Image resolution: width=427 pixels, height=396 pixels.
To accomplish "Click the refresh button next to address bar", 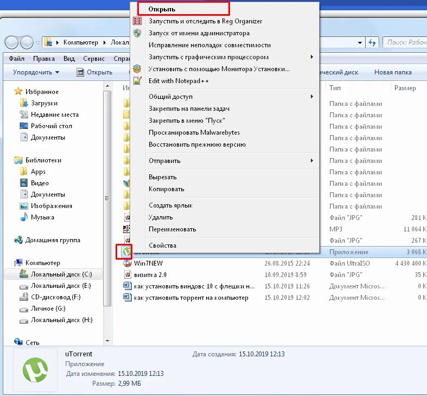I will click(x=372, y=42).
